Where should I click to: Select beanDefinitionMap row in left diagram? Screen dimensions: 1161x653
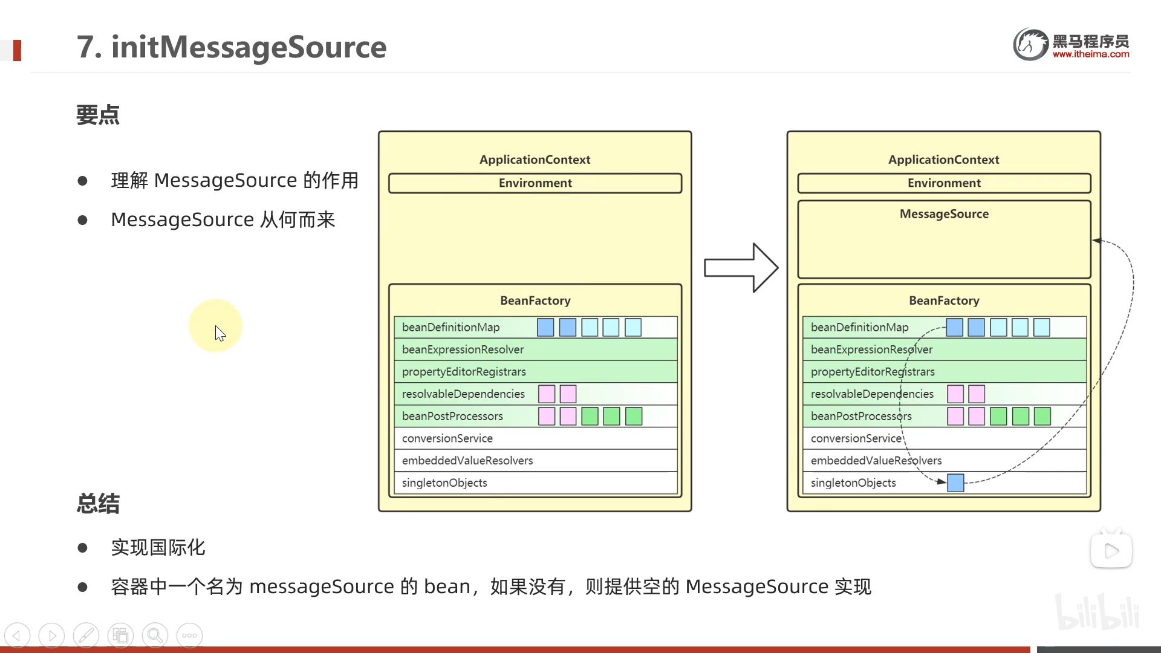[x=536, y=327]
